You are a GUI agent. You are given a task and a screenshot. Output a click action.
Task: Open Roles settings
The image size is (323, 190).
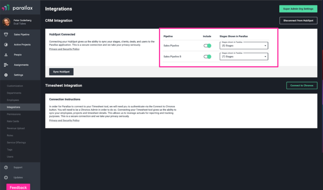(10, 135)
